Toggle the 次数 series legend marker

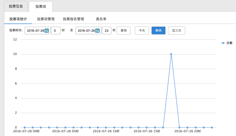coord(223,43)
